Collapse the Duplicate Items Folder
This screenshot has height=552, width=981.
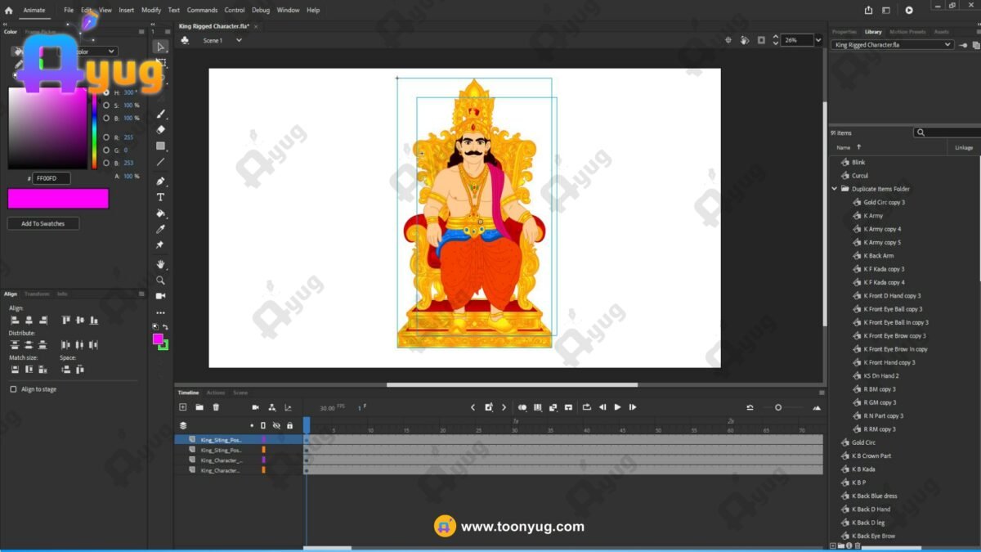(x=835, y=189)
